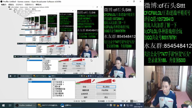Enable the unchecked 图片源 source checkbox
The height and width of the screenshot is (108, 192).
pos(54,87)
